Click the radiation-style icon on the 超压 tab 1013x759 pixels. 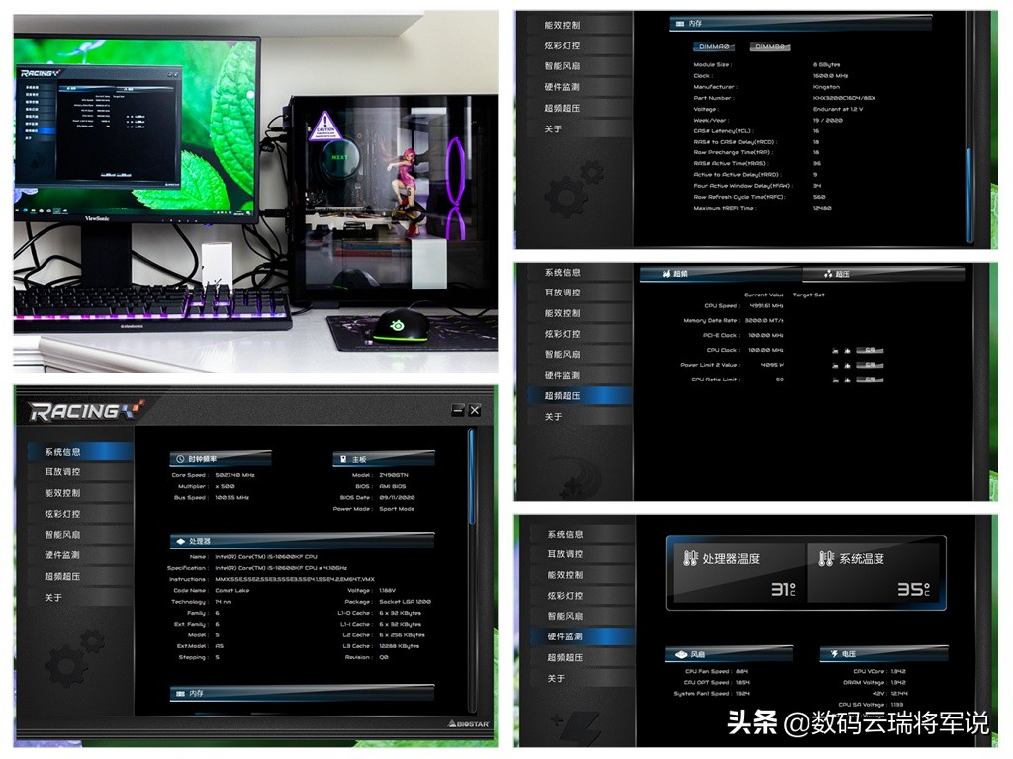[828, 274]
